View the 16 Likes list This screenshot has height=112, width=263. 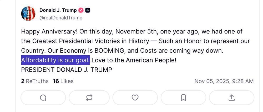(x=63, y=81)
